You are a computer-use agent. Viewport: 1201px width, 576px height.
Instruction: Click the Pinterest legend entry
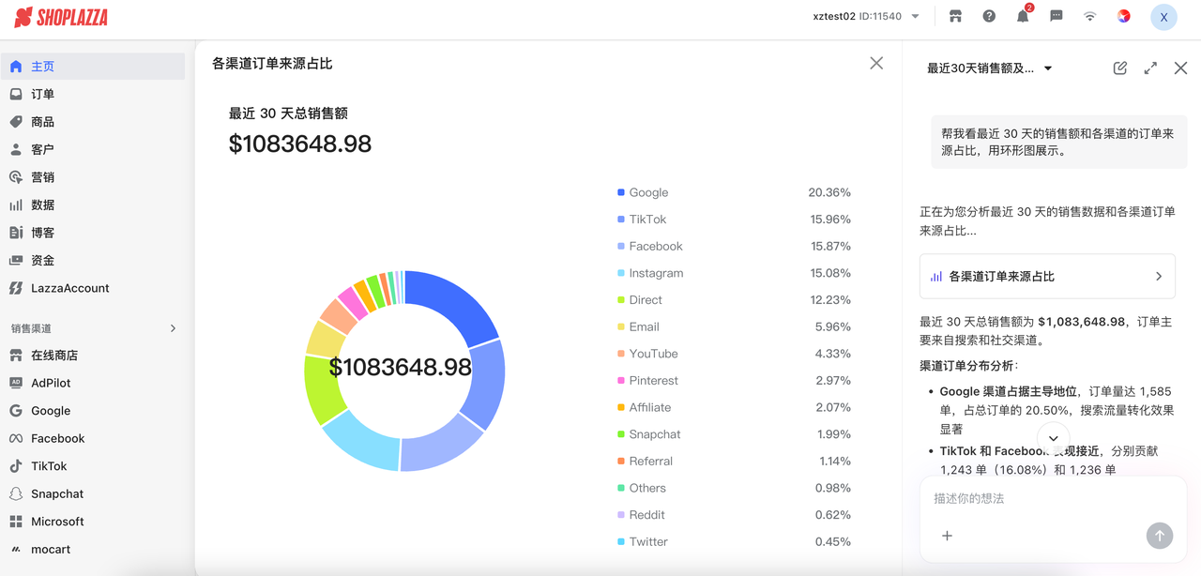(x=647, y=381)
